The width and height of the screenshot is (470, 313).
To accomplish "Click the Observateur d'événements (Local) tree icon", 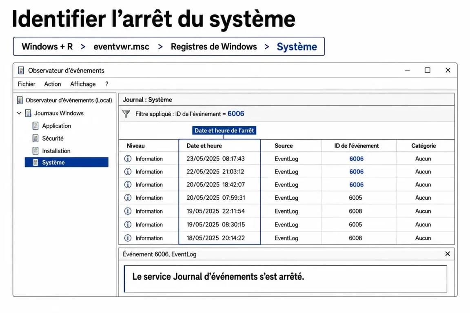I will pyautogui.click(x=20, y=100).
